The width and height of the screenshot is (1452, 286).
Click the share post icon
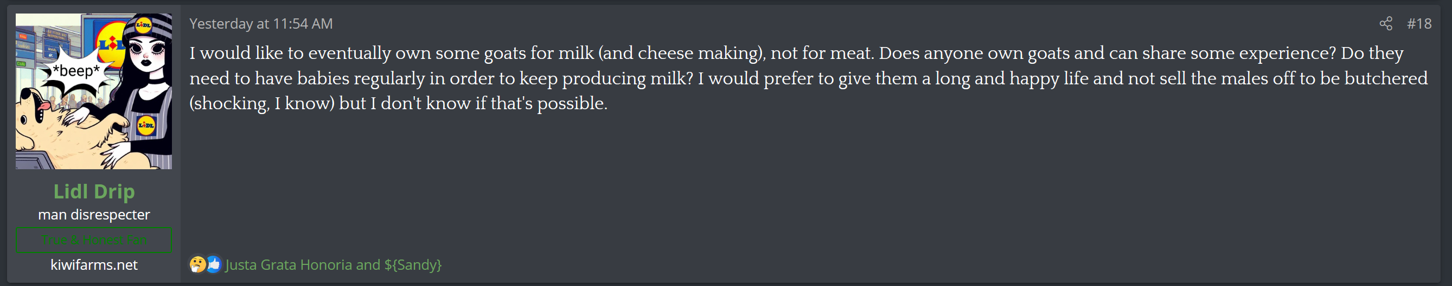pyautogui.click(x=1385, y=24)
